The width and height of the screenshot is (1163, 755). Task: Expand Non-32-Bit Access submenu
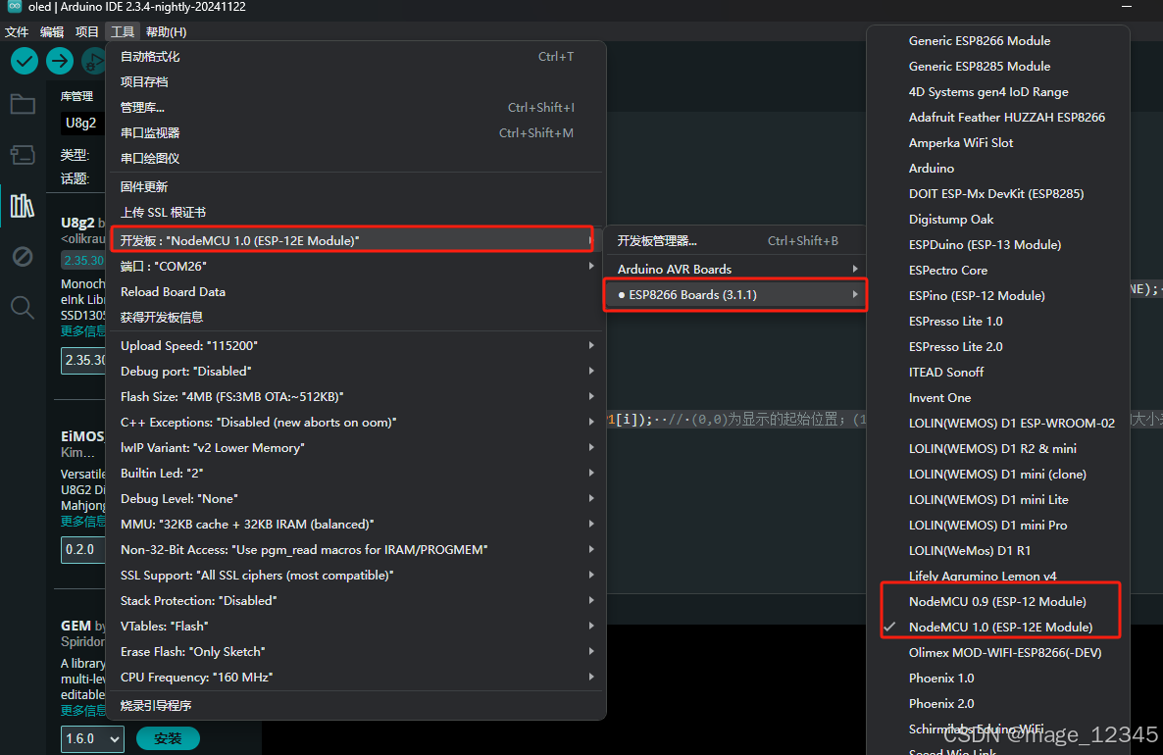[x=356, y=549]
